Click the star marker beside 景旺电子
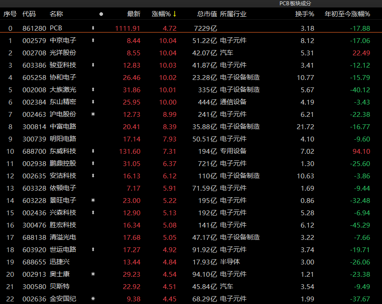Viewport: 382px width, 304px height. point(93,200)
